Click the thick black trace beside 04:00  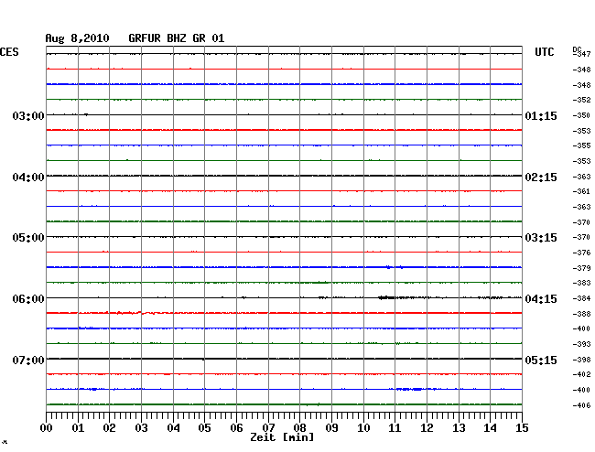click(x=284, y=176)
